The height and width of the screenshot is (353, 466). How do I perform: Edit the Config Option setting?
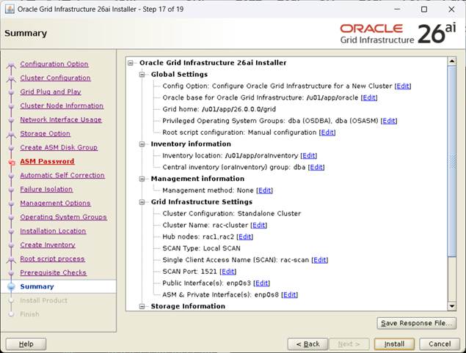(x=403, y=86)
